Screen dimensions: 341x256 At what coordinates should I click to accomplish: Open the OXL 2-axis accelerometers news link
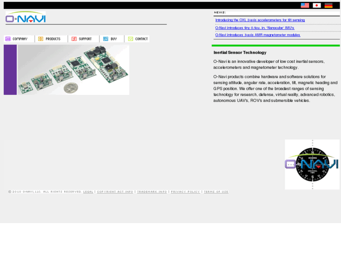(x=260, y=20)
